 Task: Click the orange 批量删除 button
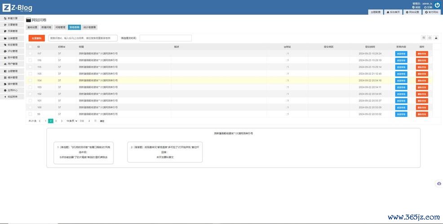37,39
